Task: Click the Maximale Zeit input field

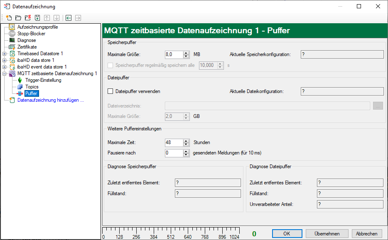Action: coord(174,142)
